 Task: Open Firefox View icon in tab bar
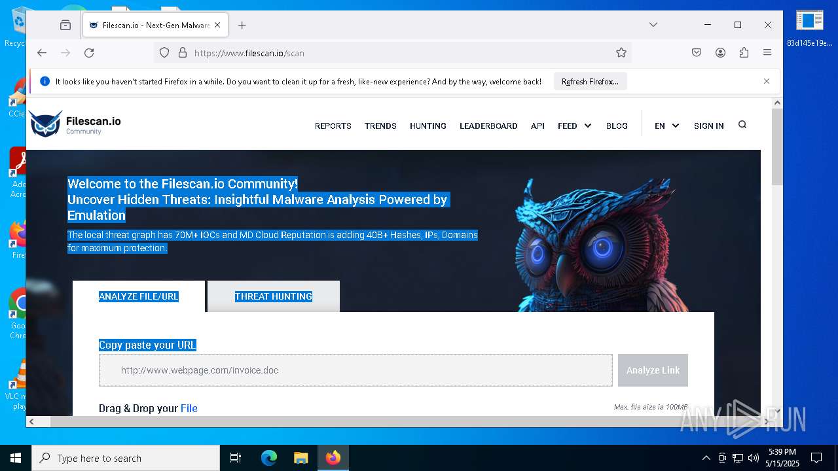coord(65,25)
